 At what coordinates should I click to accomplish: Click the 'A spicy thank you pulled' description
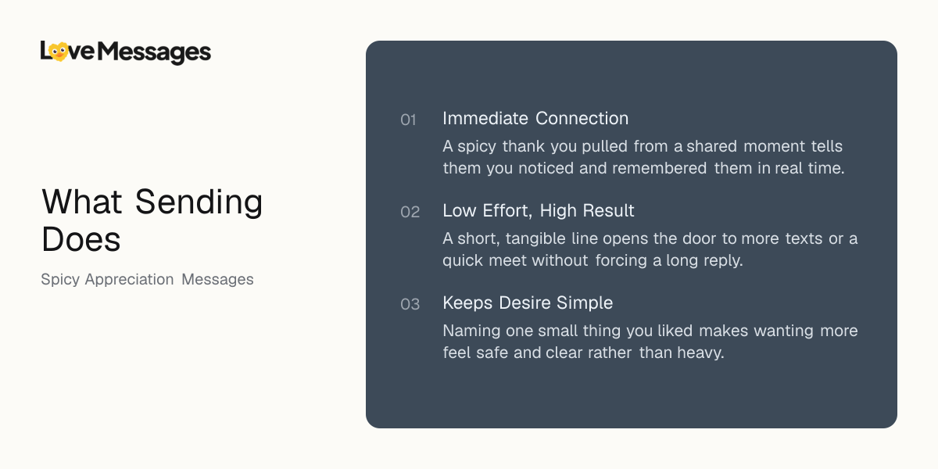click(643, 157)
